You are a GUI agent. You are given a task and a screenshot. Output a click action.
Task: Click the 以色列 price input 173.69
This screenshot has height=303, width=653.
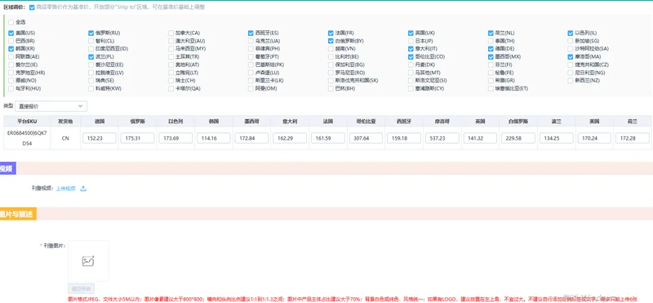click(175, 138)
